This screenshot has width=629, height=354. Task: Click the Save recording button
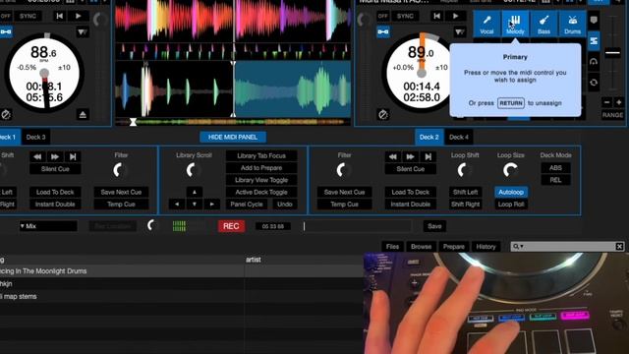click(x=434, y=226)
